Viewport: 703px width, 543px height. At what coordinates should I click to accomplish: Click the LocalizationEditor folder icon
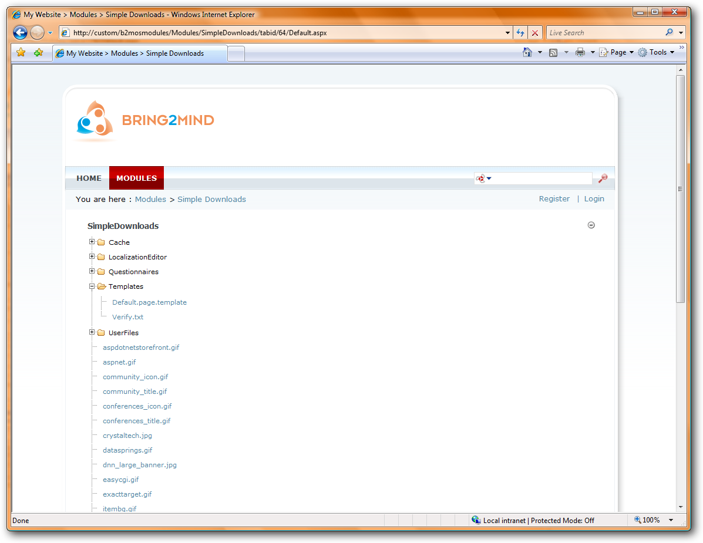click(102, 257)
